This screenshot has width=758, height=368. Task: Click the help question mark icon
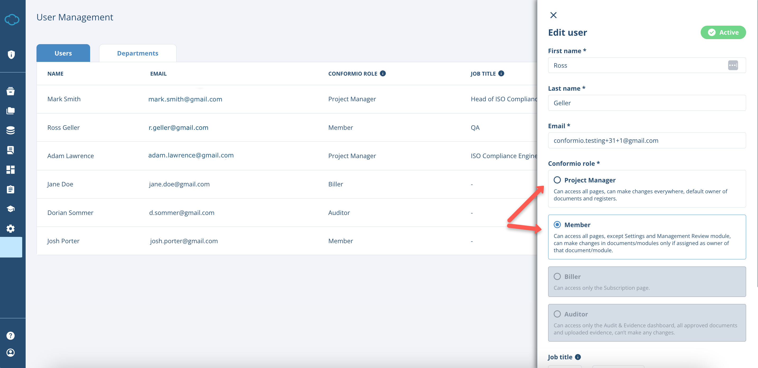(11, 335)
